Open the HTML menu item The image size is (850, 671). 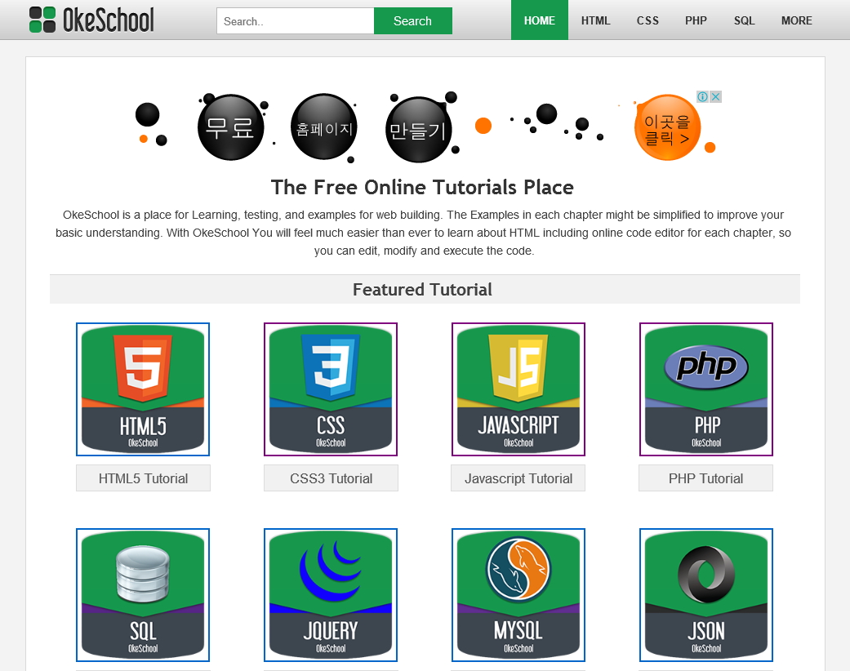[x=596, y=20]
